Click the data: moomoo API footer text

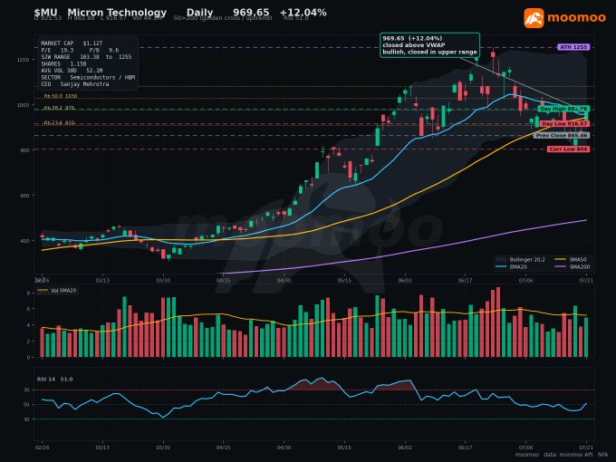pos(568,455)
